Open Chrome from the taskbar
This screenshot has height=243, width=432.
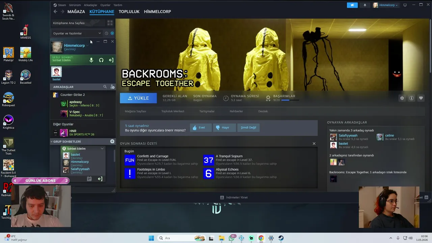[261, 238]
